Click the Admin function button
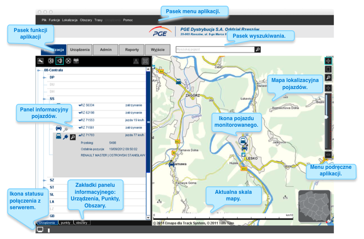Screen dimensions: 364x239 click(106, 50)
